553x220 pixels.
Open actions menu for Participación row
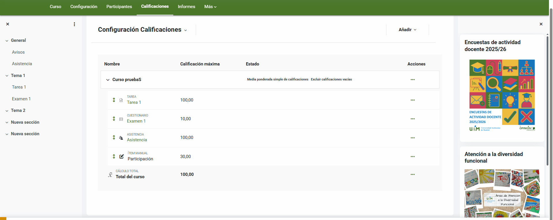(x=413, y=157)
